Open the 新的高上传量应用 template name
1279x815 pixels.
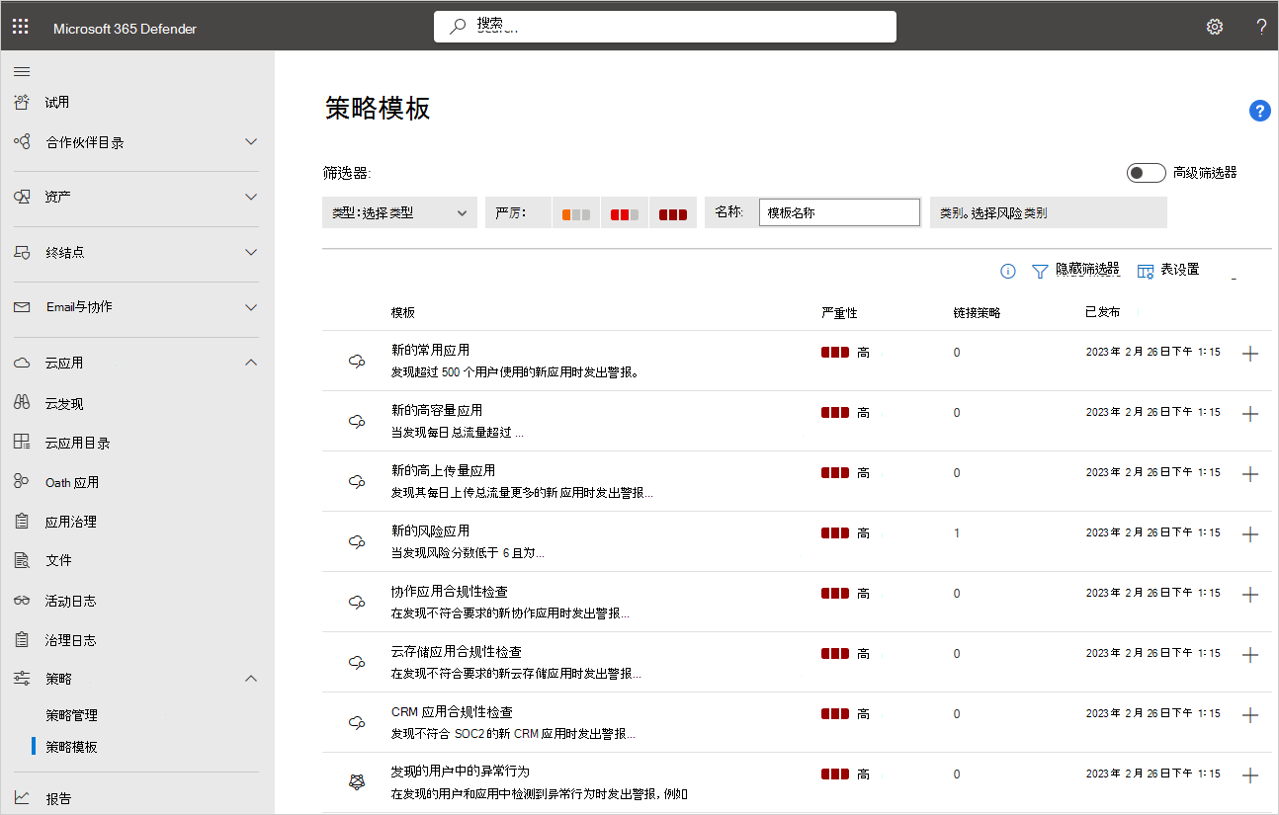click(x=444, y=470)
